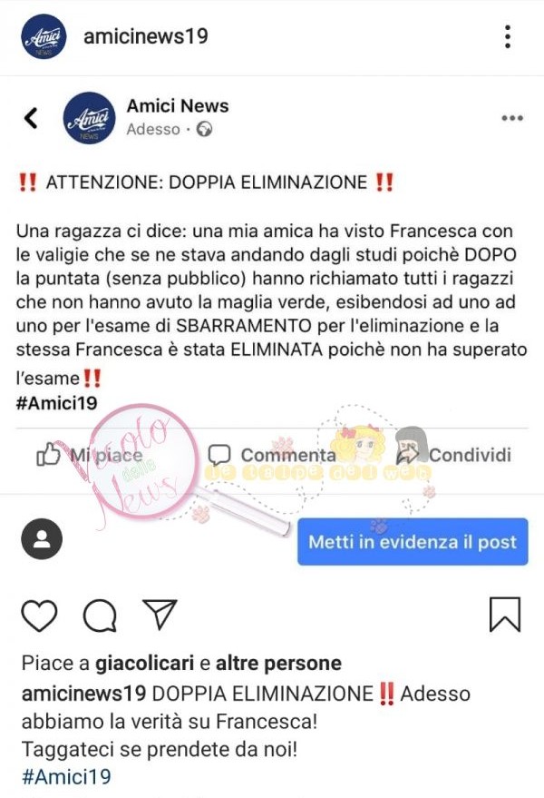Click the Mi piace thumbs-up button
This screenshot has height=798, width=544.
pyautogui.click(x=90, y=455)
